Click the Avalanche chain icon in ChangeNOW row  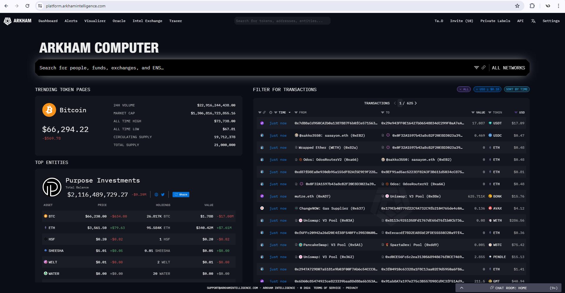pos(262,208)
